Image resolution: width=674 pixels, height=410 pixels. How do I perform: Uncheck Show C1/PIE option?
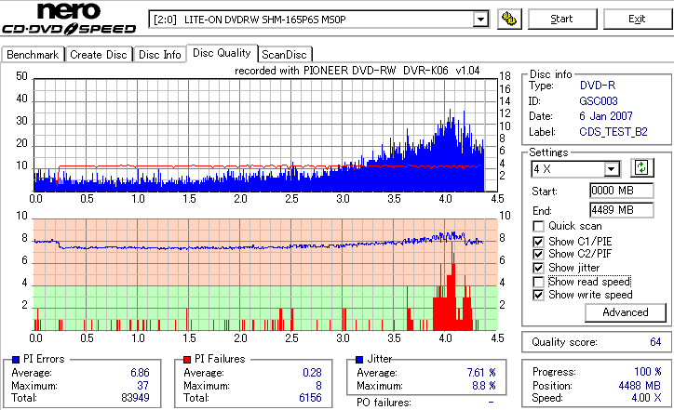538,242
